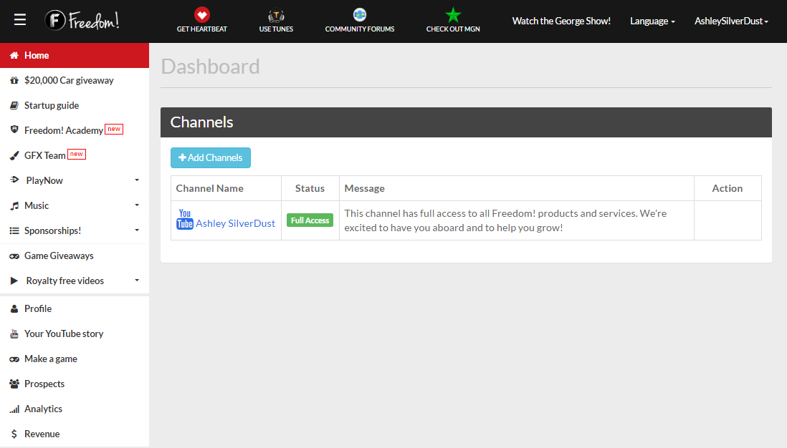The height and width of the screenshot is (448, 787).
Task: Click the Check Out MGN star icon
Action: (x=453, y=14)
